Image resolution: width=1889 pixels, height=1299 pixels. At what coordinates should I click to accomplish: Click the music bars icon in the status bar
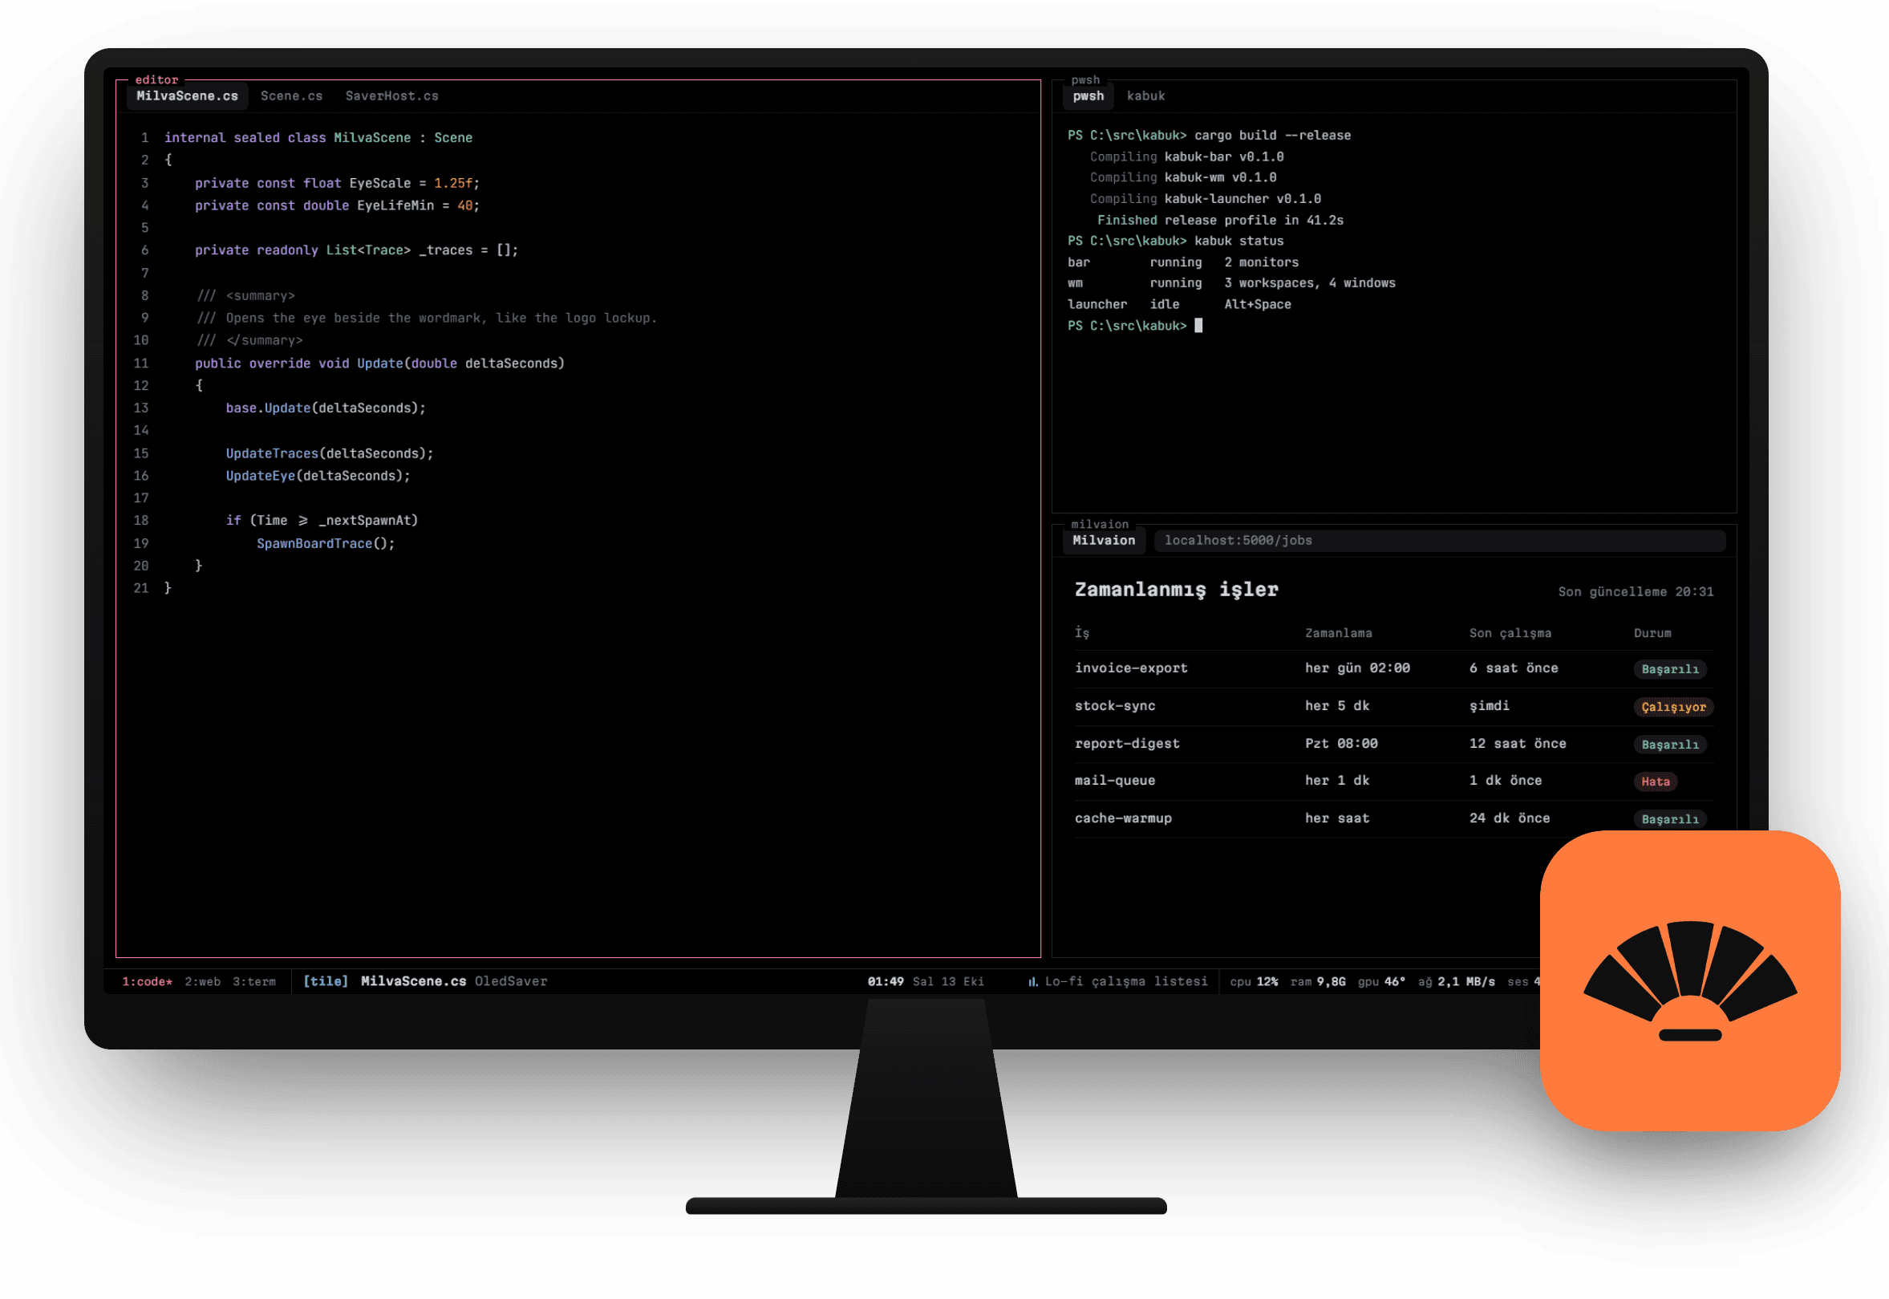point(1032,980)
